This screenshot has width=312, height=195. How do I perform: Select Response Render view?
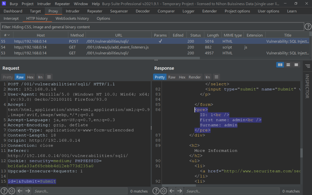(195, 77)
